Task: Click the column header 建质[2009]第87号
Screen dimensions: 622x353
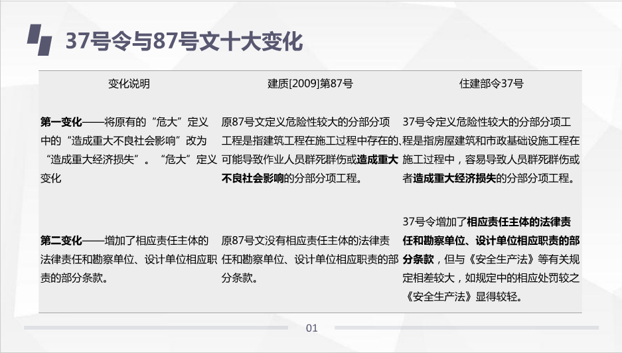Action: click(310, 84)
